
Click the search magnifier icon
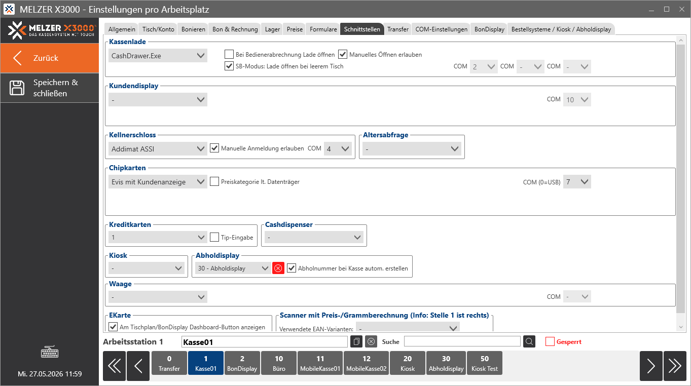tap(529, 342)
